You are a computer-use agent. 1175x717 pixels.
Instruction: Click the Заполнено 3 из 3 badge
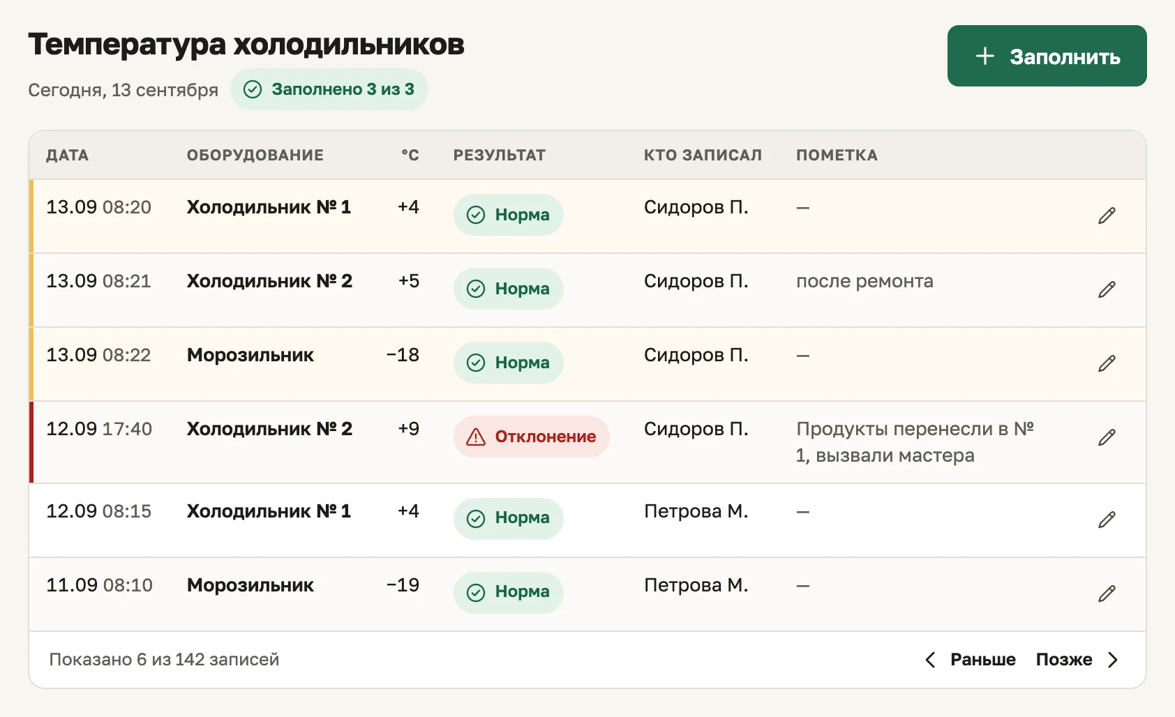(x=329, y=89)
